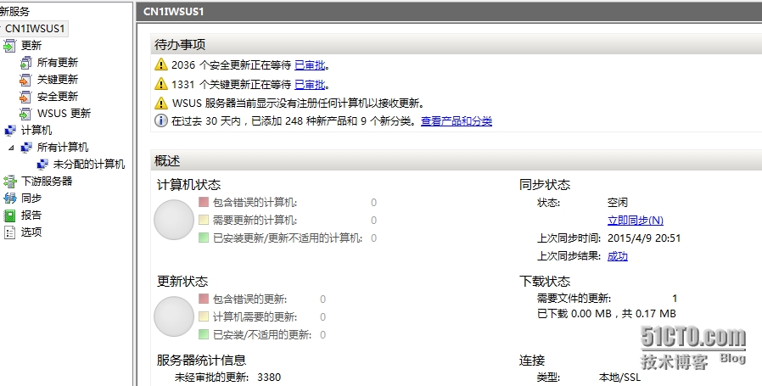Open 下游服务器 node
The width and height of the screenshot is (762, 386).
point(47,182)
